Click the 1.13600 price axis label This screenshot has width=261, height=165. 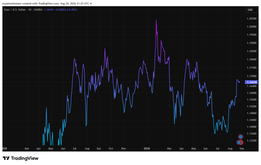tap(252, 134)
